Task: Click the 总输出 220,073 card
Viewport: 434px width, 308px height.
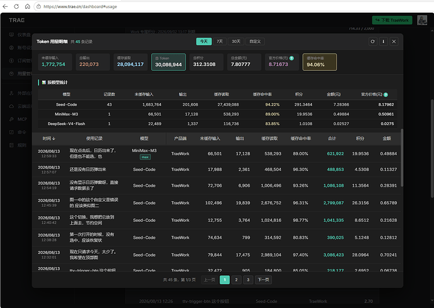Action: point(92,62)
